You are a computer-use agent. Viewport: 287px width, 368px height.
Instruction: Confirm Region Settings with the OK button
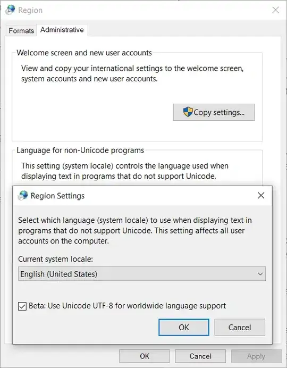click(184, 327)
